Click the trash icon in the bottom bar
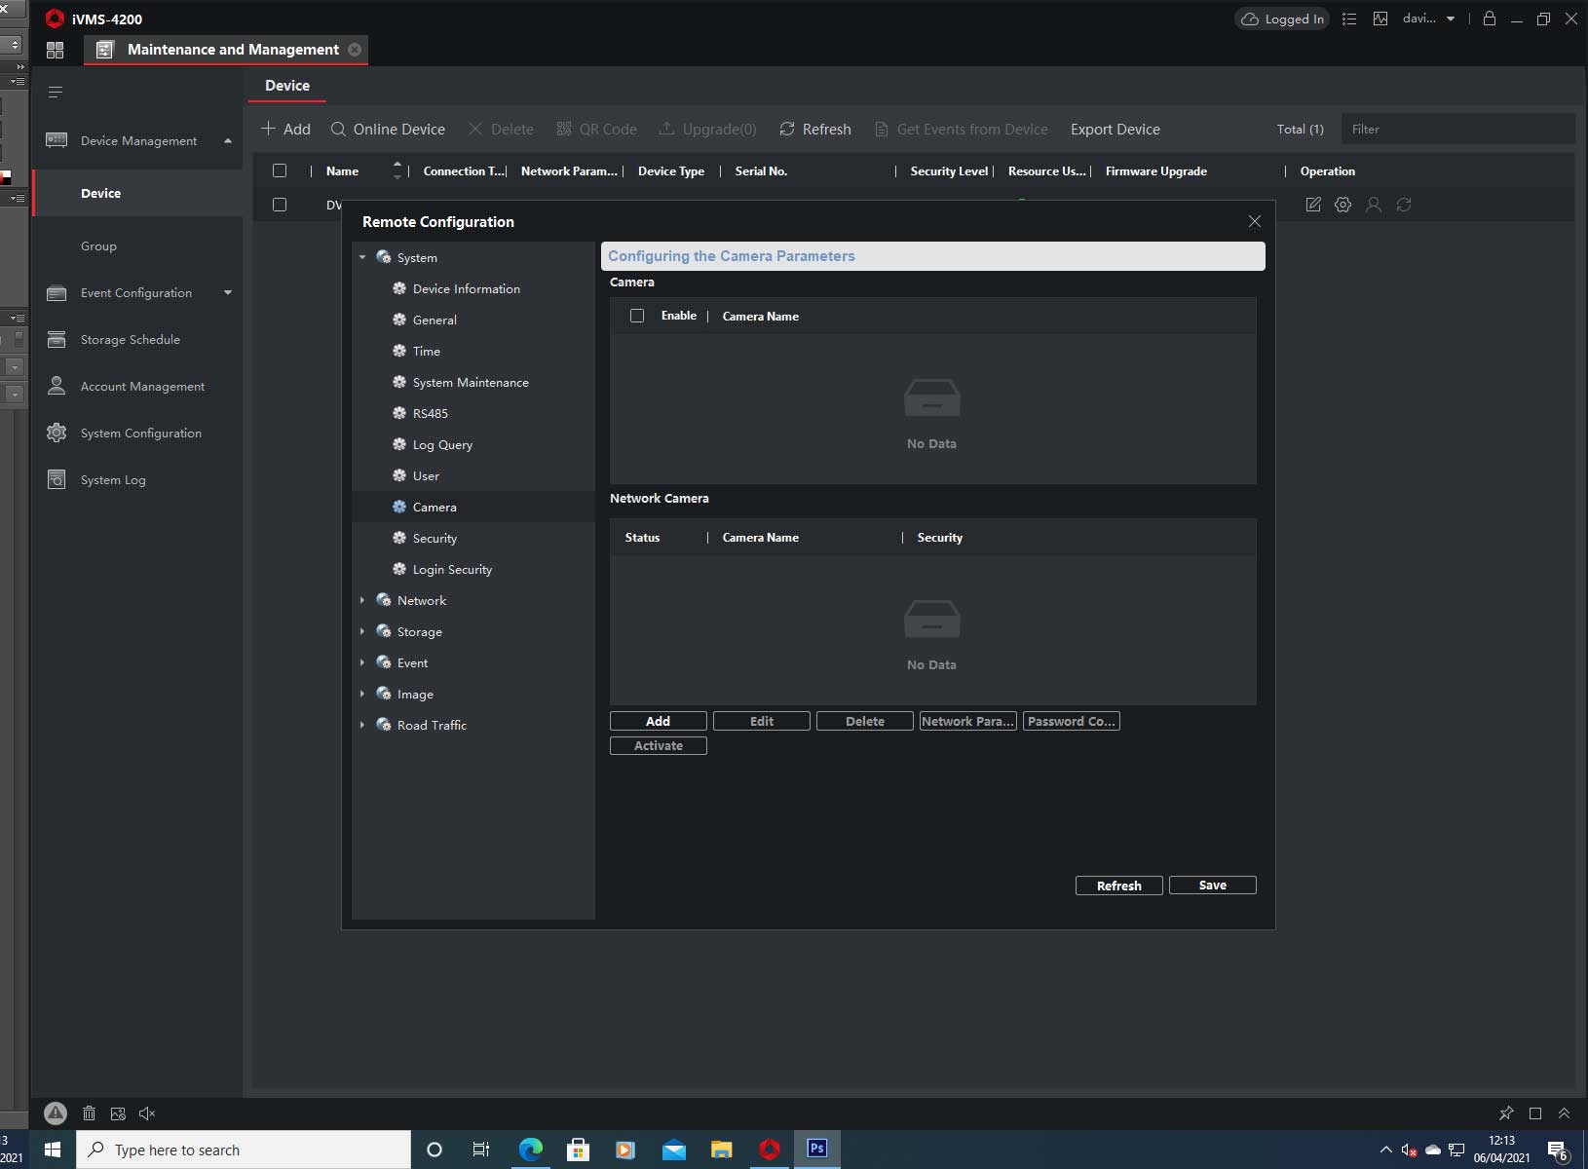1588x1169 pixels. click(x=89, y=1113)
